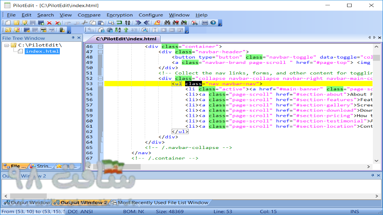Click the locked folder icon in the second toolbar row
The image size is (383, 215).
coord(8,30)
